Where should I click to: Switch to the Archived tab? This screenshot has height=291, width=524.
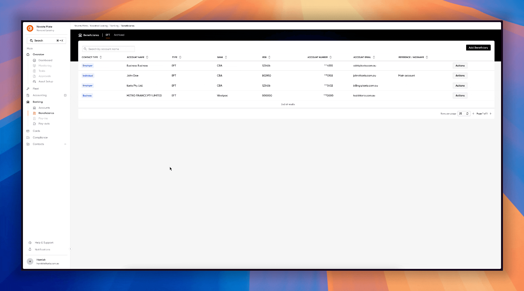119,35
